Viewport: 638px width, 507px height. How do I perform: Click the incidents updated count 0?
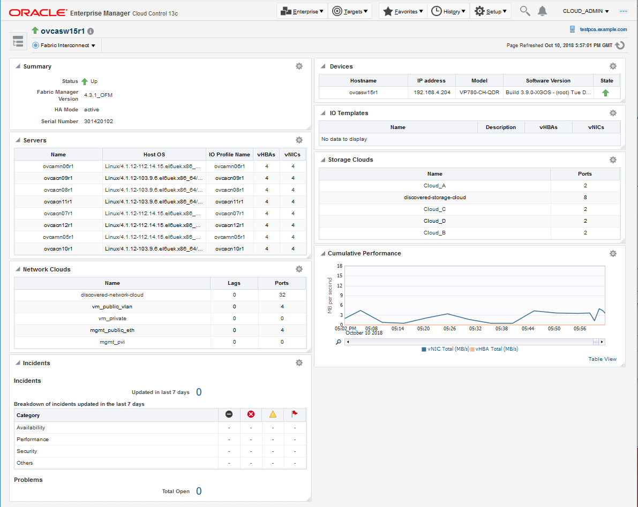coord(199,392)
